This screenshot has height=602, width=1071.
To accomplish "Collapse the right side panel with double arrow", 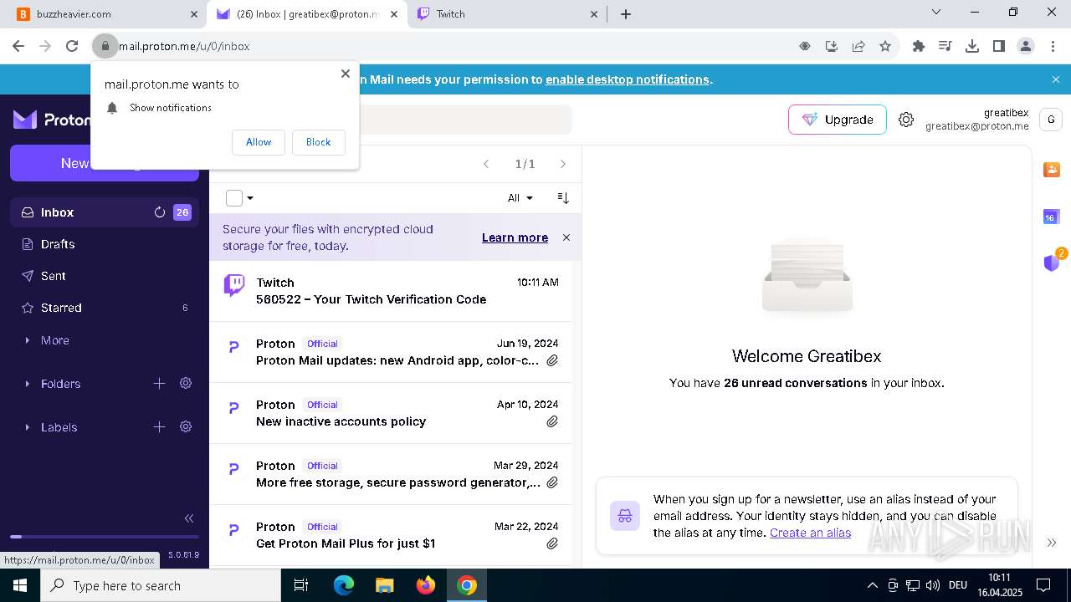I will tap(1052, 543).
